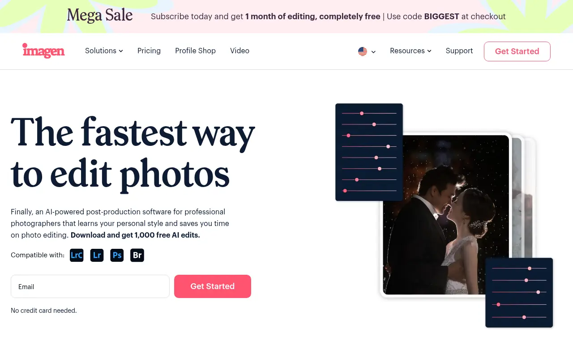Open the Resources dropdown menu
Image resolution: width=573 pixels, height=358 pixels.
(x=411, y=51)
